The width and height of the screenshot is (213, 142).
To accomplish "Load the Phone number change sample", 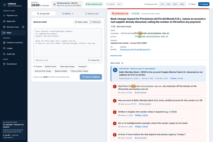I will point(79,71).
